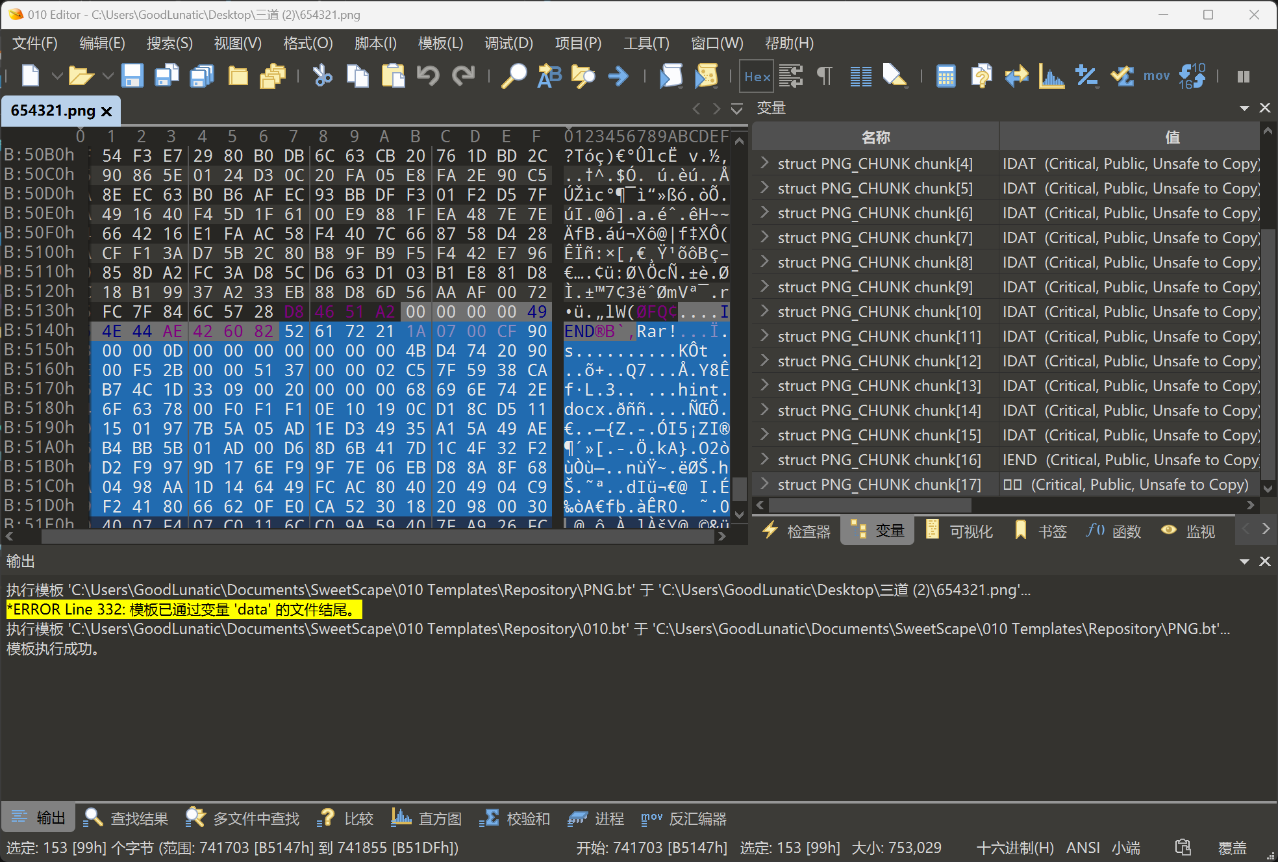
Task: Switch to the 监视 tab
Action: click(x=1188, y=531)
